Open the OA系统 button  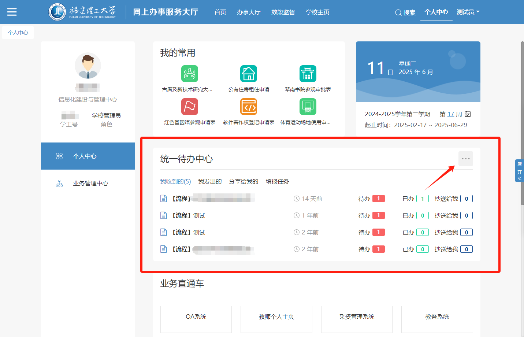(196, 316)
